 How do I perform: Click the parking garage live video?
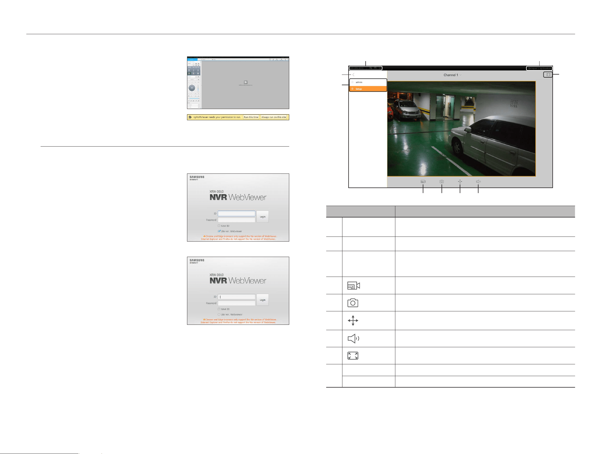[x=461, y=129]
